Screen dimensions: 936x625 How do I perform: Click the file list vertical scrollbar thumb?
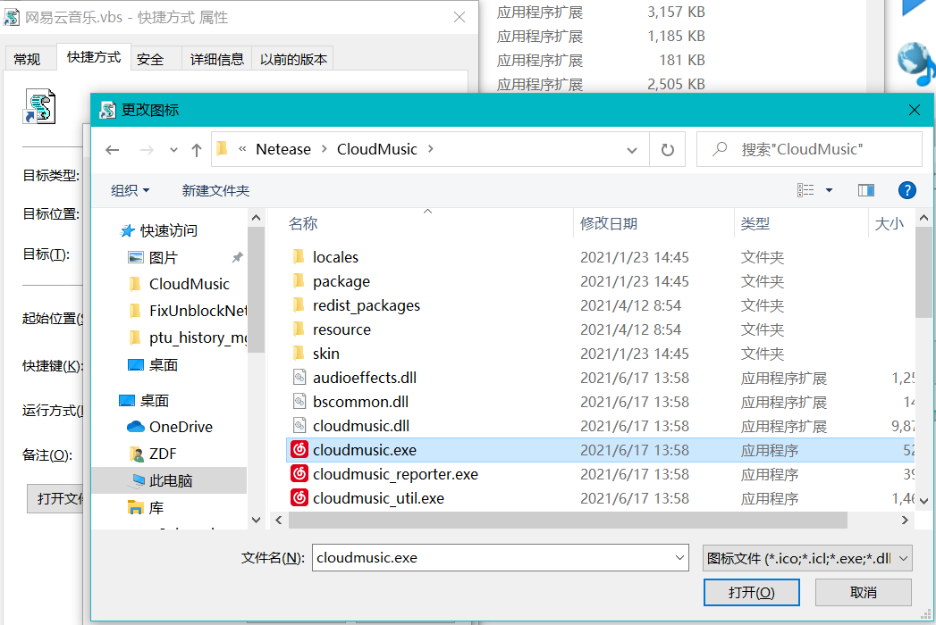[x=923, y=273]
